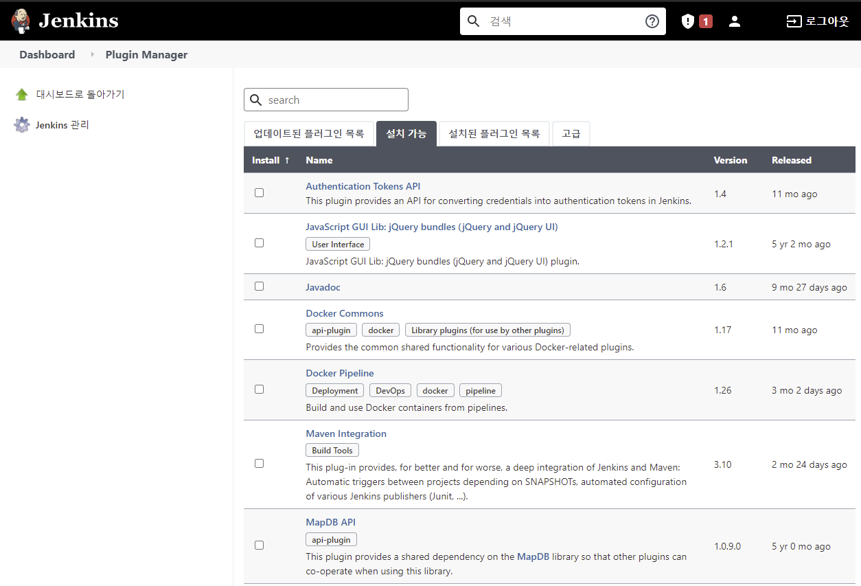Open the 고급 tab
Image resolution: width=861 pixels, height=586 pixels.
571,134
